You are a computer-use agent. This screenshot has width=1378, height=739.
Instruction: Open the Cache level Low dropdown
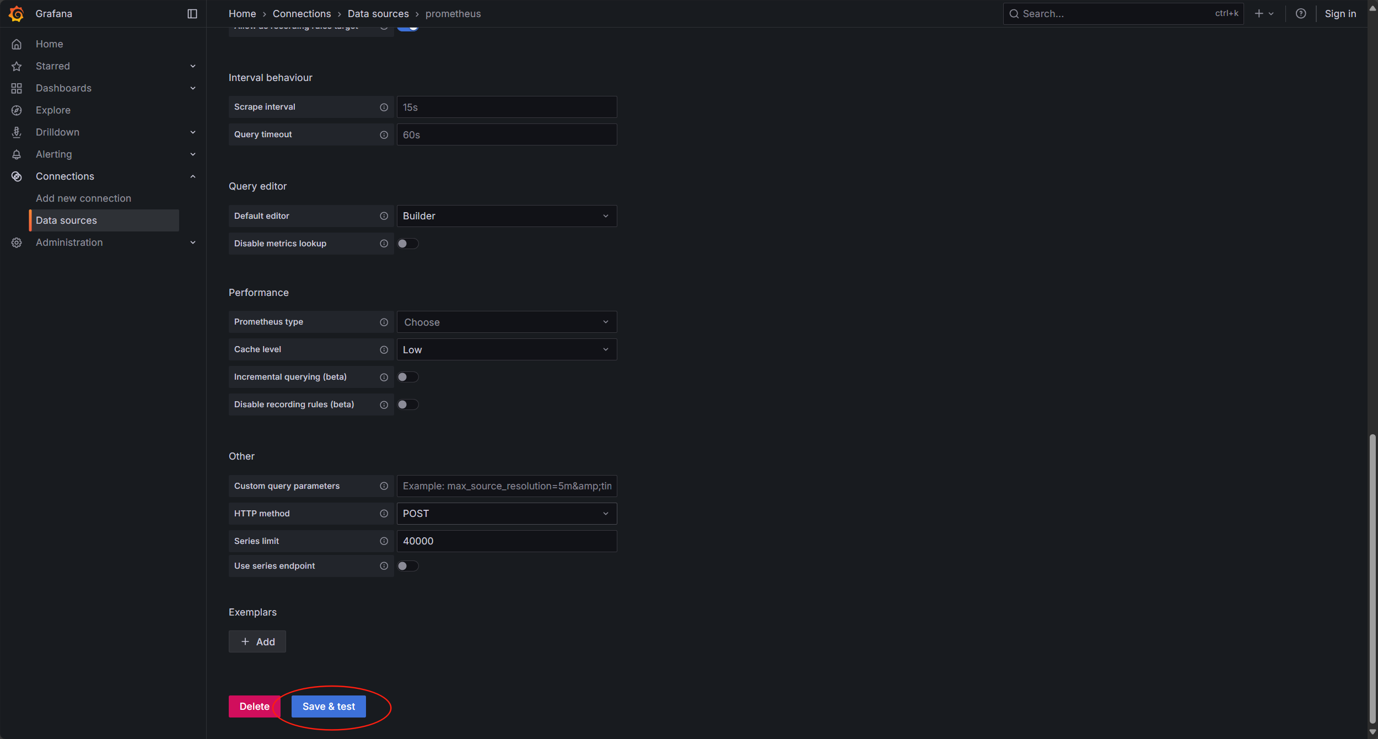coord(507,349)
